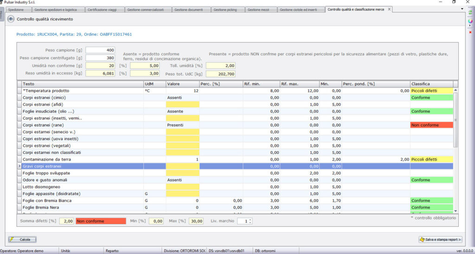Click Valore cell for Corpi estranei (afidi)
The width and height of the screenshot is (475, 254).
click(x=183, y=104)
